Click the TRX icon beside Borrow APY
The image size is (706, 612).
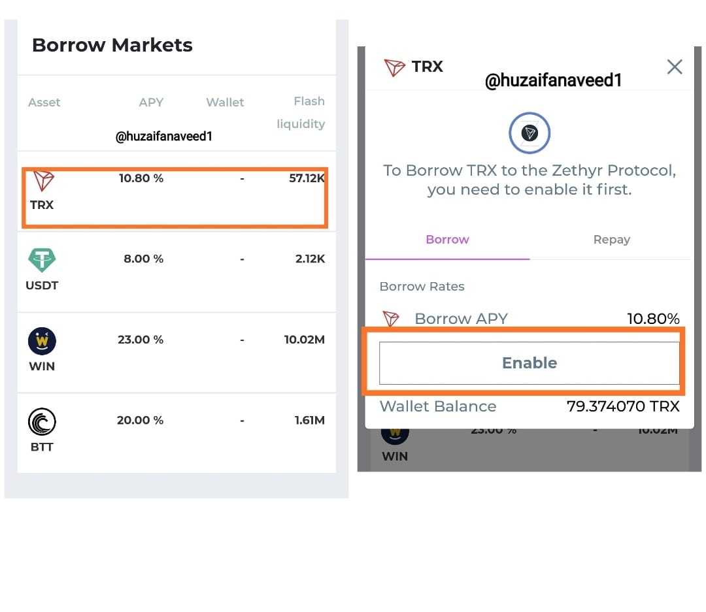[x=391, y=319]
